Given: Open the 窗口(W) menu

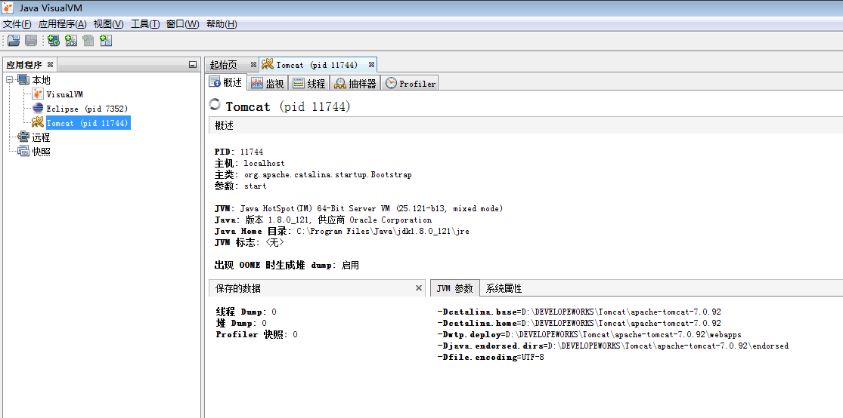Looking at the screenshot, I should point(183,24).
